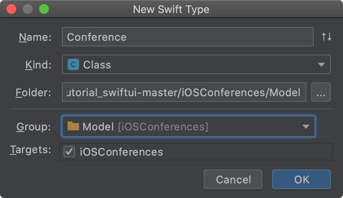
Task: Open the Kind selector showing Class text
Action: [196, 64]
